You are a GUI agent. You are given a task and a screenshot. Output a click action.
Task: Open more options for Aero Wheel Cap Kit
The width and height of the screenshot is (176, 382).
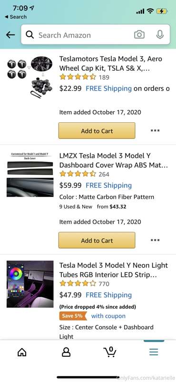tap(155, 130)
